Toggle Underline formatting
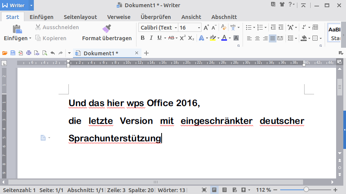This screenshot has height=194, width=346. 159,38
